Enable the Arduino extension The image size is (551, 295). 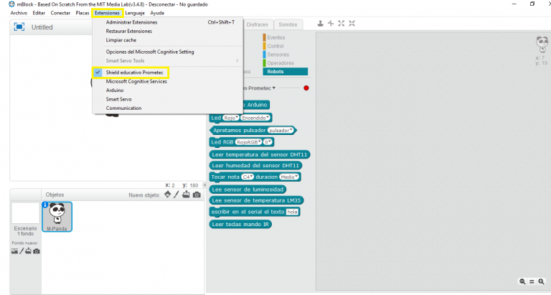[x=115, y=90]
